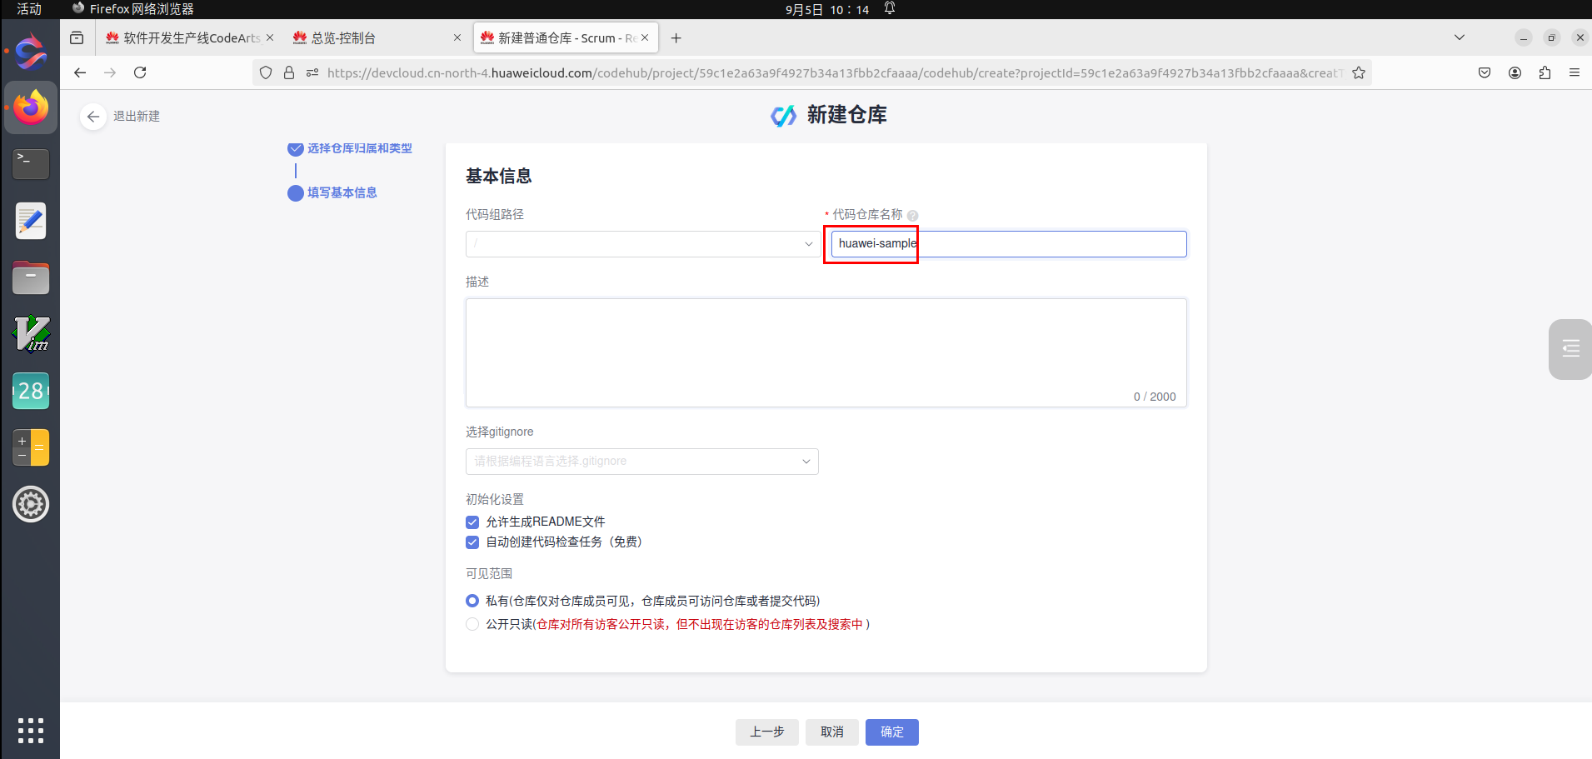Click the 退出新建 link
The image size is (1592, 759).
click(x=137, y=117)
